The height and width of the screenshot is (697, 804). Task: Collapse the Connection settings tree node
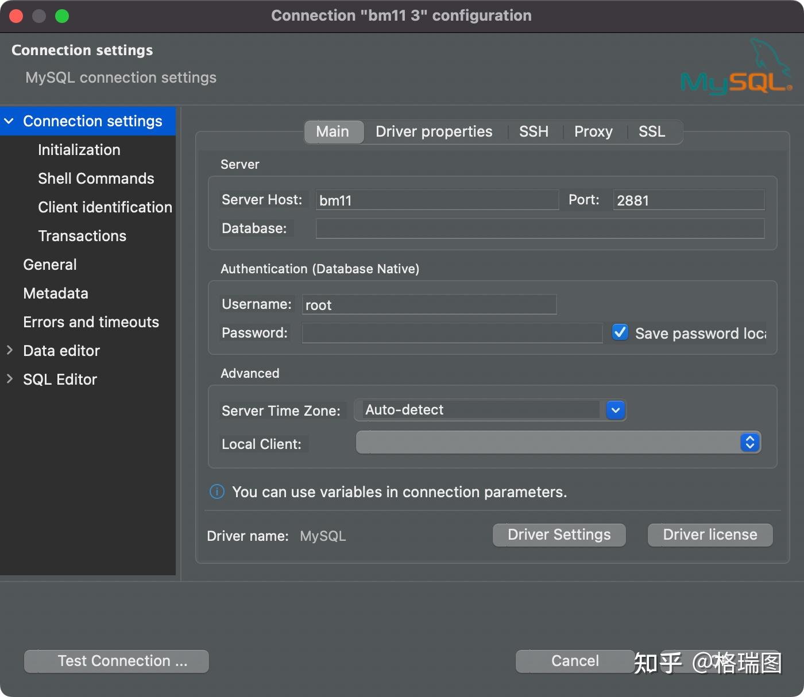9,121
